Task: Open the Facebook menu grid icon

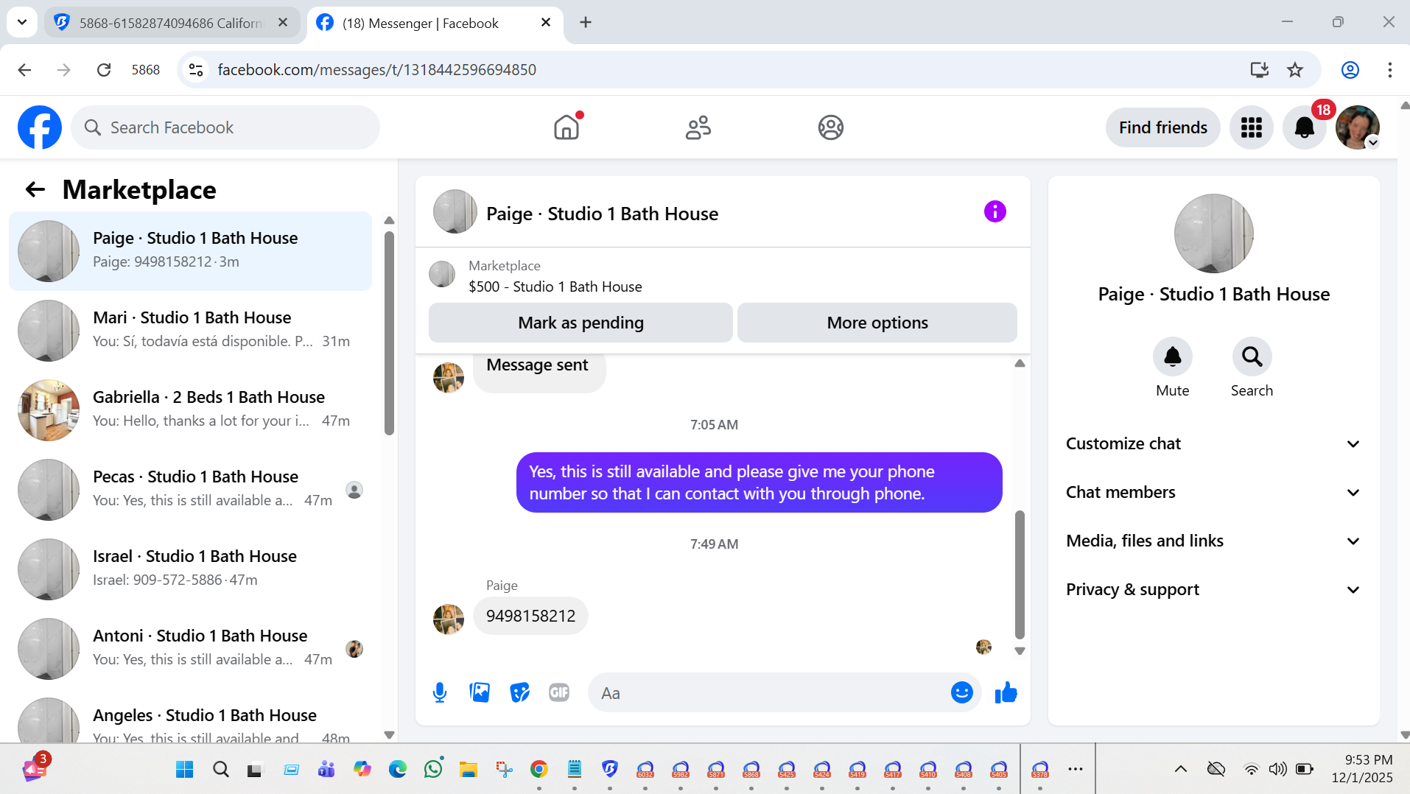Action: click(x=1251, y=127)
